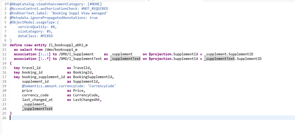Collapse the annotation fold marker on line 1
295x135 pixels.
coord(8,4)
